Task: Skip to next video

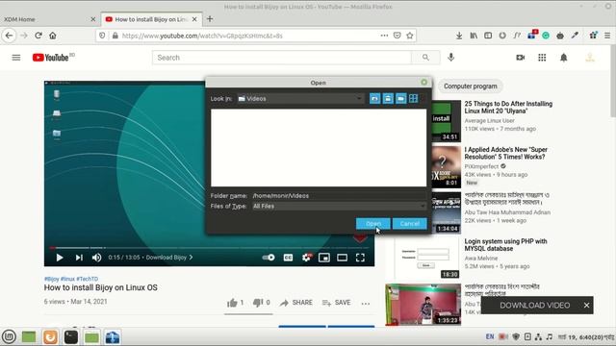Action: pos(79,258)
